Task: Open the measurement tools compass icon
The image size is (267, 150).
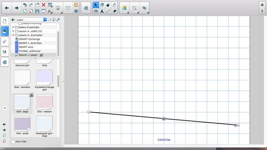Action: point(50,11)
